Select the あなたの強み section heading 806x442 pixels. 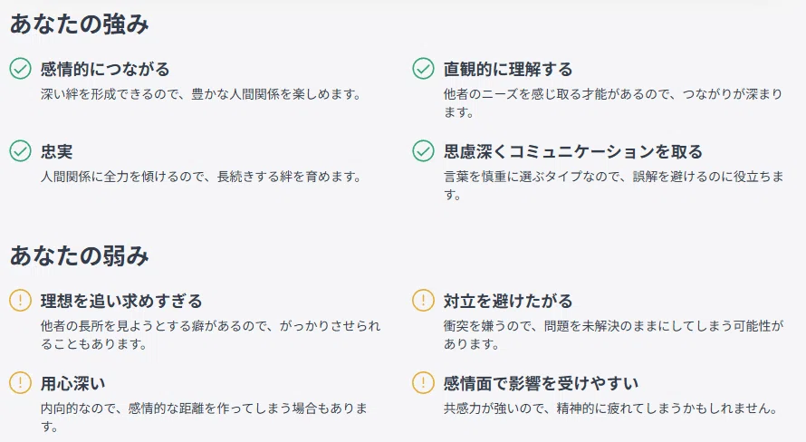click(x=80, y=24)
